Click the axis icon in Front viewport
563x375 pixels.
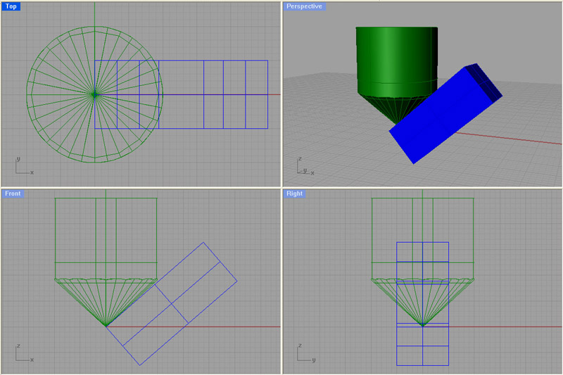[x=24, y=353]
